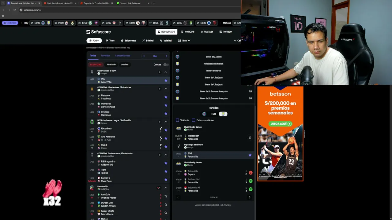Switch to the Paris Saint-Germain browser tab
The height and width of the screenshot is (220, 392).
point(60,3)
